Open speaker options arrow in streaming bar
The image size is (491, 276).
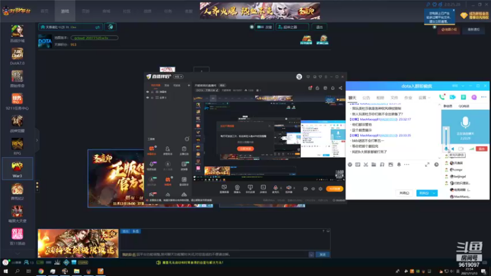[x=294, y=188]
